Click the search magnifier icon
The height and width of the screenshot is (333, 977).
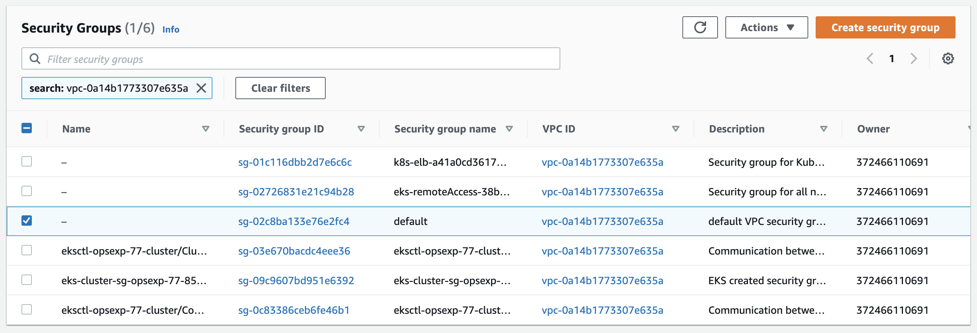pos(35,59)
